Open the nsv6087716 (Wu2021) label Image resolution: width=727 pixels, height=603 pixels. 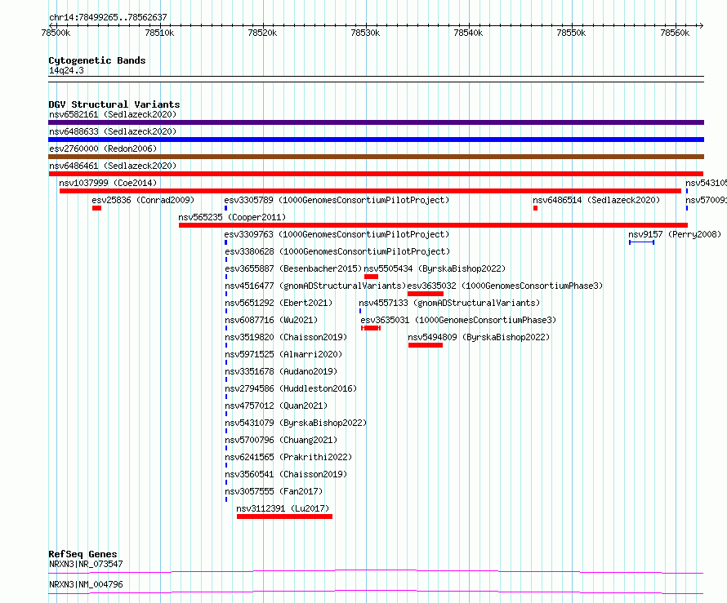coord(271,320)
